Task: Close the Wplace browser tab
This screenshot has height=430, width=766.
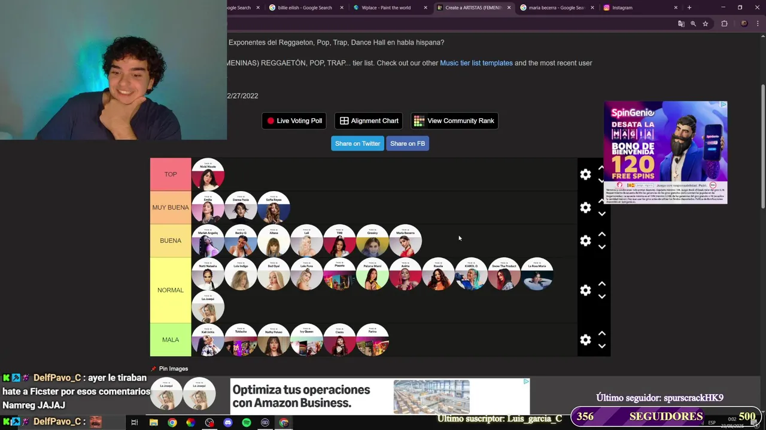Action: pos(425,8)
